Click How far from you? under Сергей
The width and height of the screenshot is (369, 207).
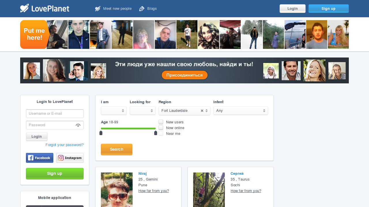pos(246,191)
